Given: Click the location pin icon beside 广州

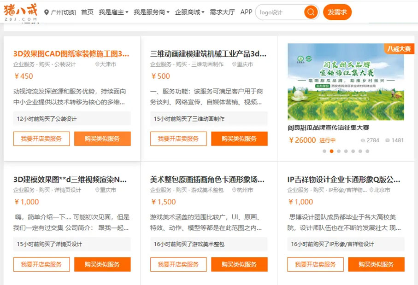Looking at the screenshot, I should pos(47,12).
